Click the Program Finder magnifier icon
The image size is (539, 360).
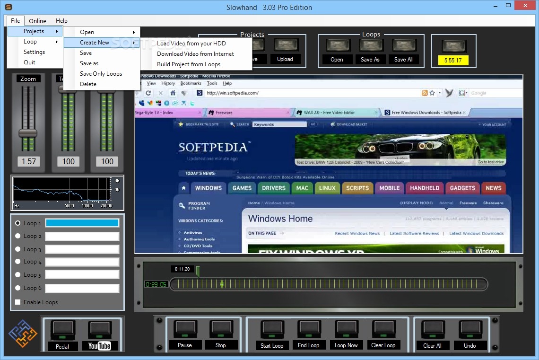(182, 206)
